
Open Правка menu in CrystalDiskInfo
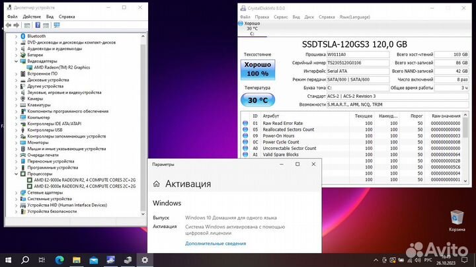[262, 17]
